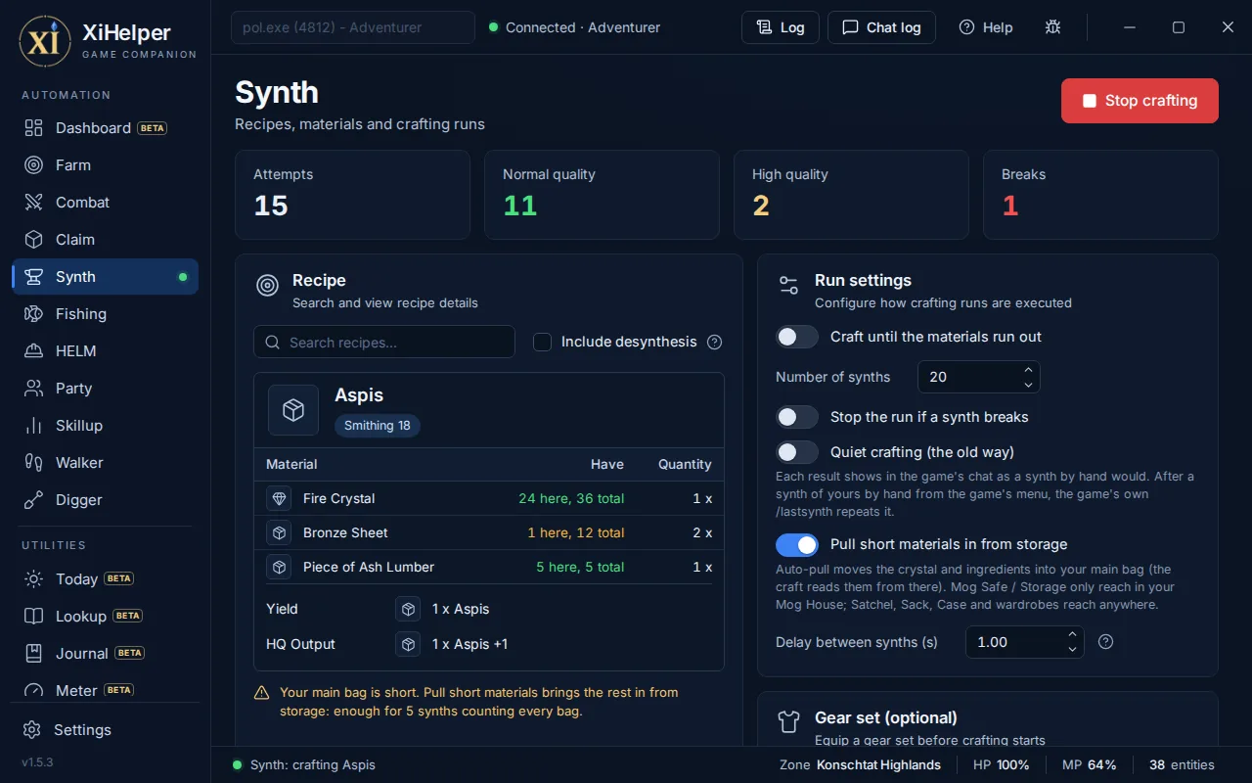Open Skillup via its bars icon
The width and height of the screenshot is (1252, 783).
tap(34, 426)
